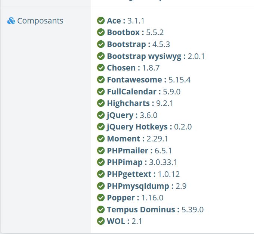Click the jQuery Hotkeys 0.2.0 text
Screen dimensions: 254x234
(x=149, y=127)
